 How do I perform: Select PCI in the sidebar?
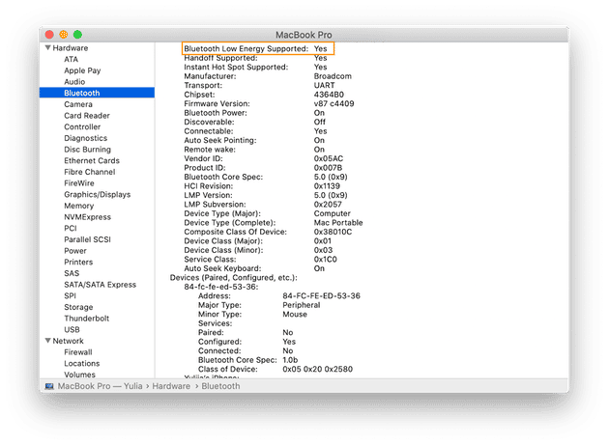tap(71, 228)
